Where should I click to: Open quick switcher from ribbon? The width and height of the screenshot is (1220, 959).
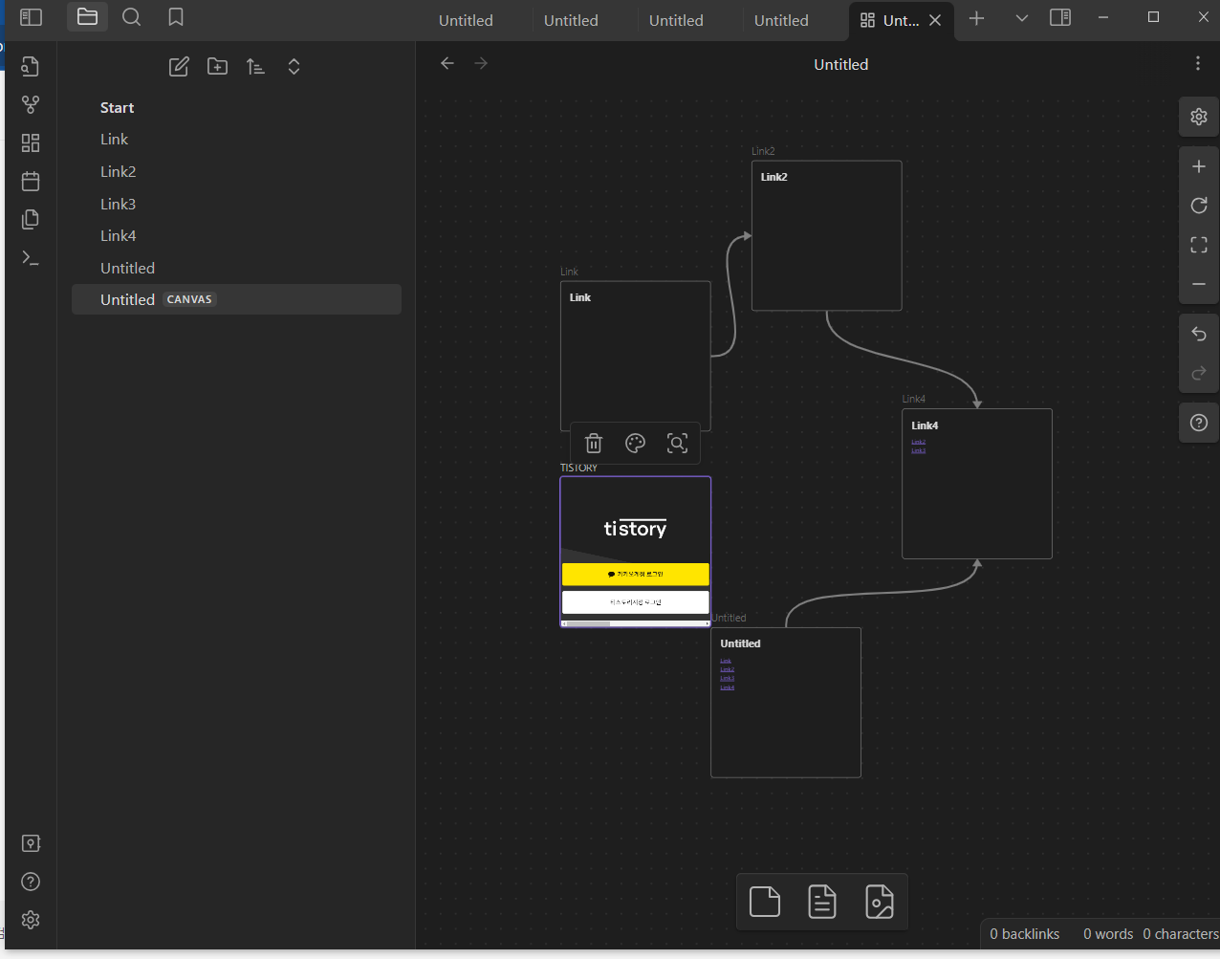tap(31, 66)
